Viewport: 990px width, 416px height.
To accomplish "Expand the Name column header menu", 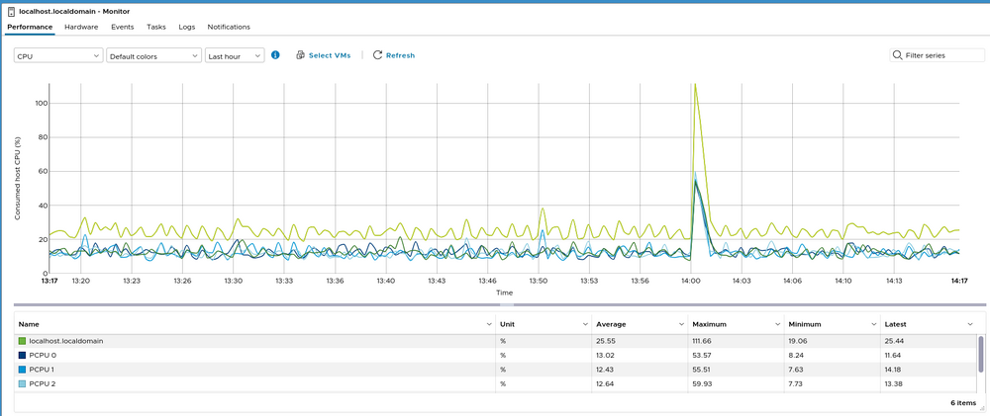I will coord(489,324).
